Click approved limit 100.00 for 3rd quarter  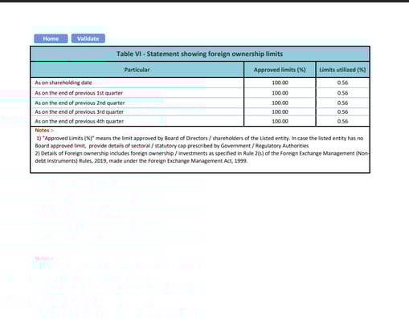tap(280, 112)
